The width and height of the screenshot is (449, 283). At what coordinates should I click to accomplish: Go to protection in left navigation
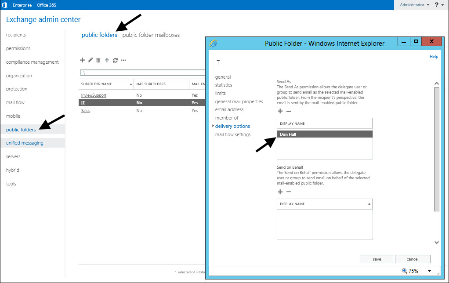[17, 89]
